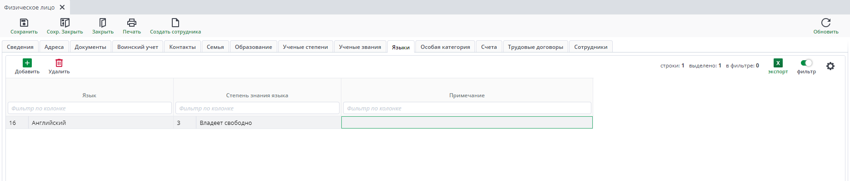
Task: Sort by the Примечание column header
Action: click(467, 95)
